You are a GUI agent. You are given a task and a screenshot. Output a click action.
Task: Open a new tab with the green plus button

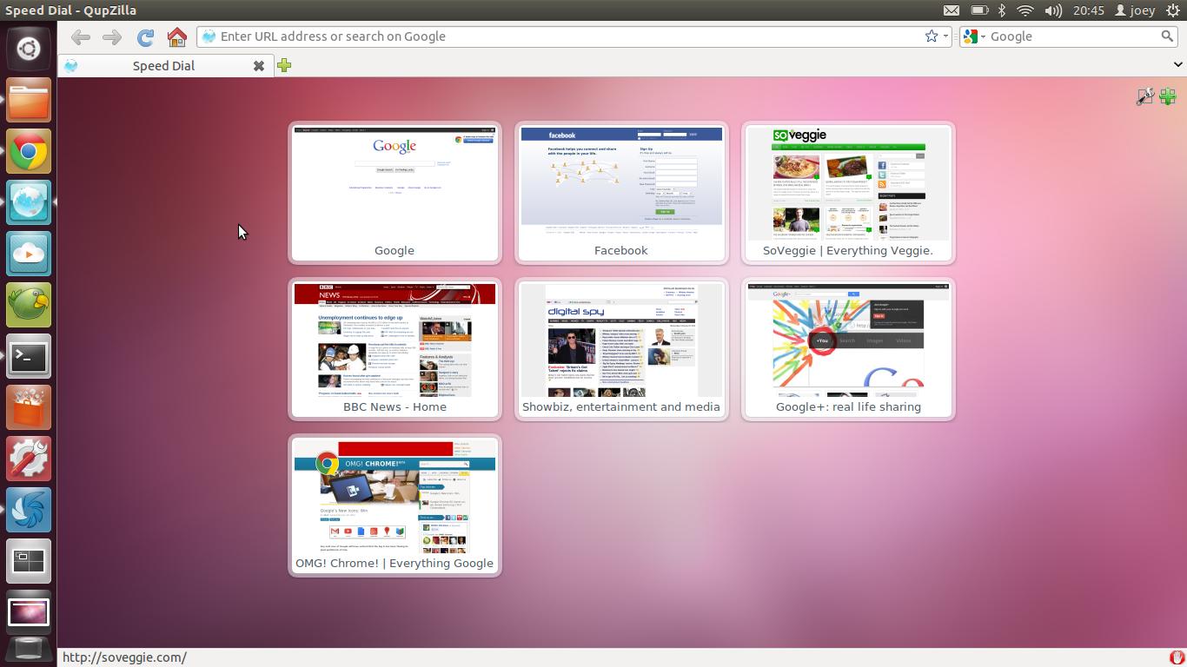point(284,65)
